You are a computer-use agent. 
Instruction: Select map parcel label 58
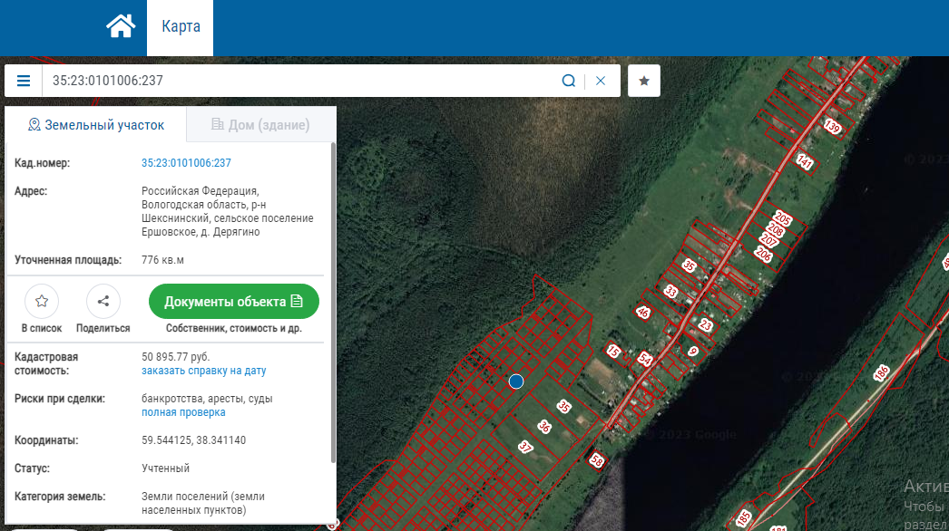tap(597, 460)
